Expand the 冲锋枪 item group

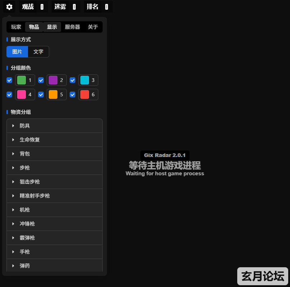[55, 224]
